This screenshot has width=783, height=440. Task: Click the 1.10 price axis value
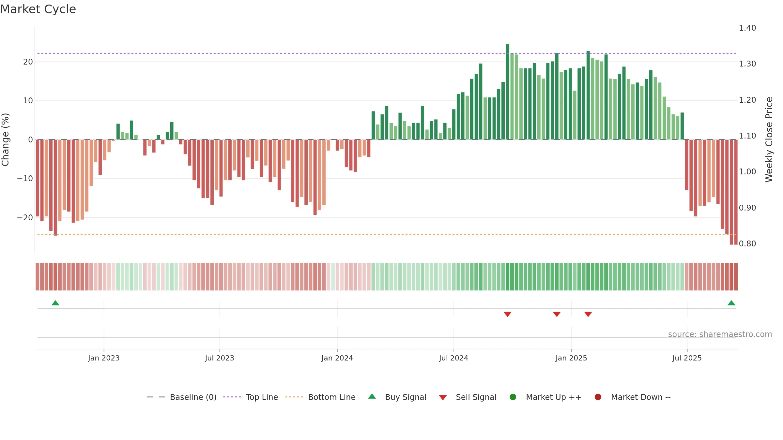click(747, 136)
